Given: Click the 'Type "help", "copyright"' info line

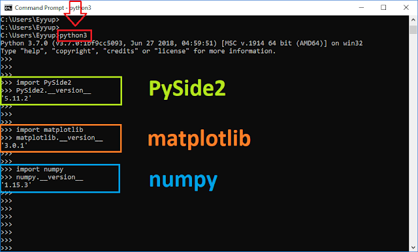Looking at the screenshot, I should [138, 51].
